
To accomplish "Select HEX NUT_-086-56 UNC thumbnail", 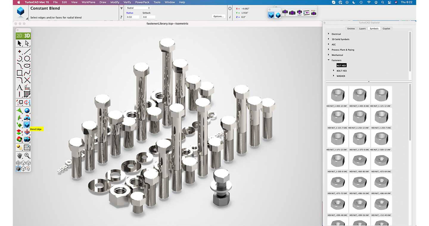I will point(359,182).
